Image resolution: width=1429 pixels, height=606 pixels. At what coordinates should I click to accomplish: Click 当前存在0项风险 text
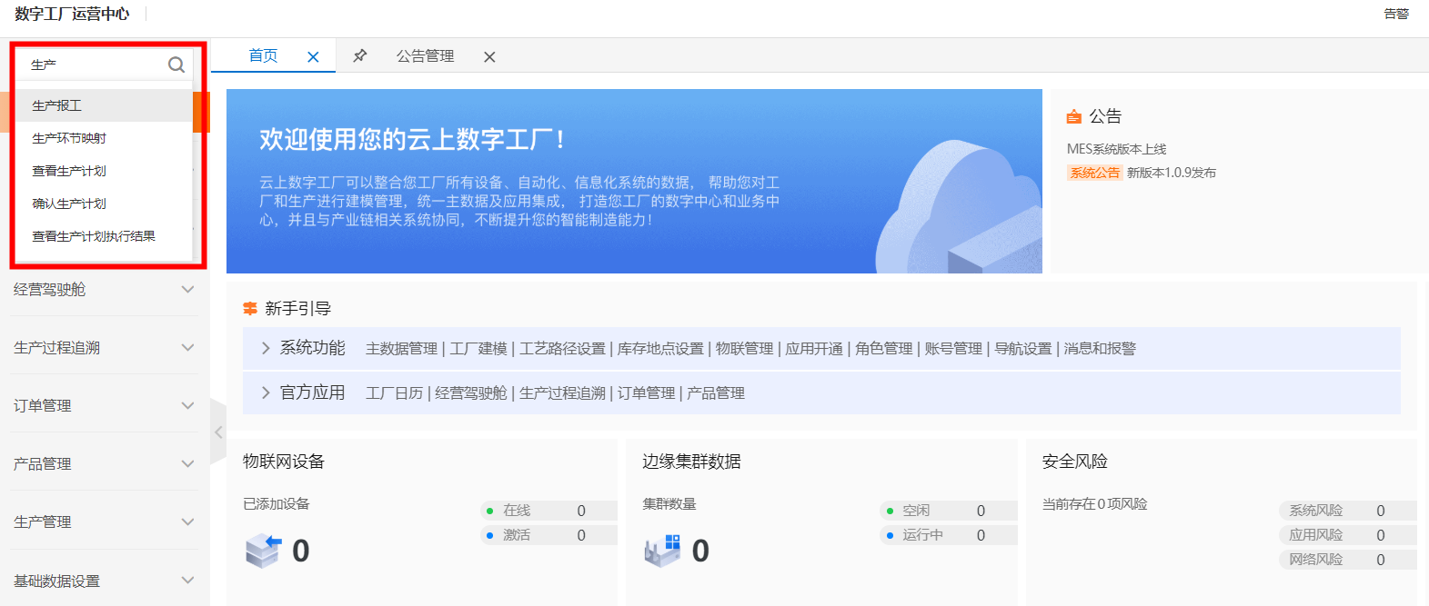pyautogui.click(x=1094, y=504)
